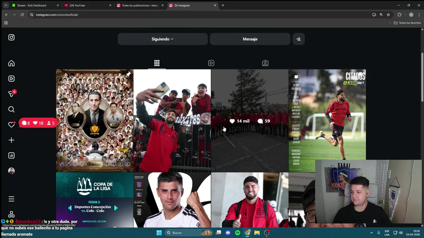Open Notifications heart icon in sidebar

tap(11, 125)
